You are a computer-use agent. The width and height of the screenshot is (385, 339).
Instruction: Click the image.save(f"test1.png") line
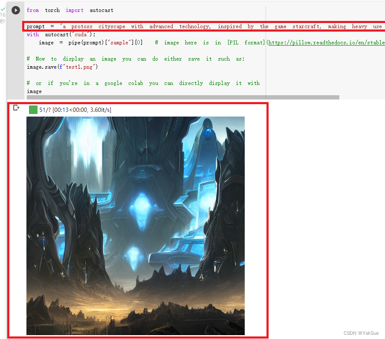pyautogui.click(x=62, y=67)
